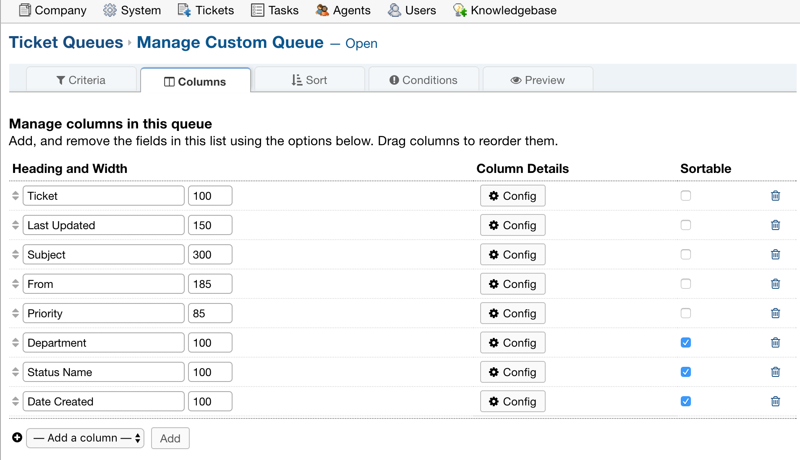
Task: Open the Preview tab
Action: (538, 80)
